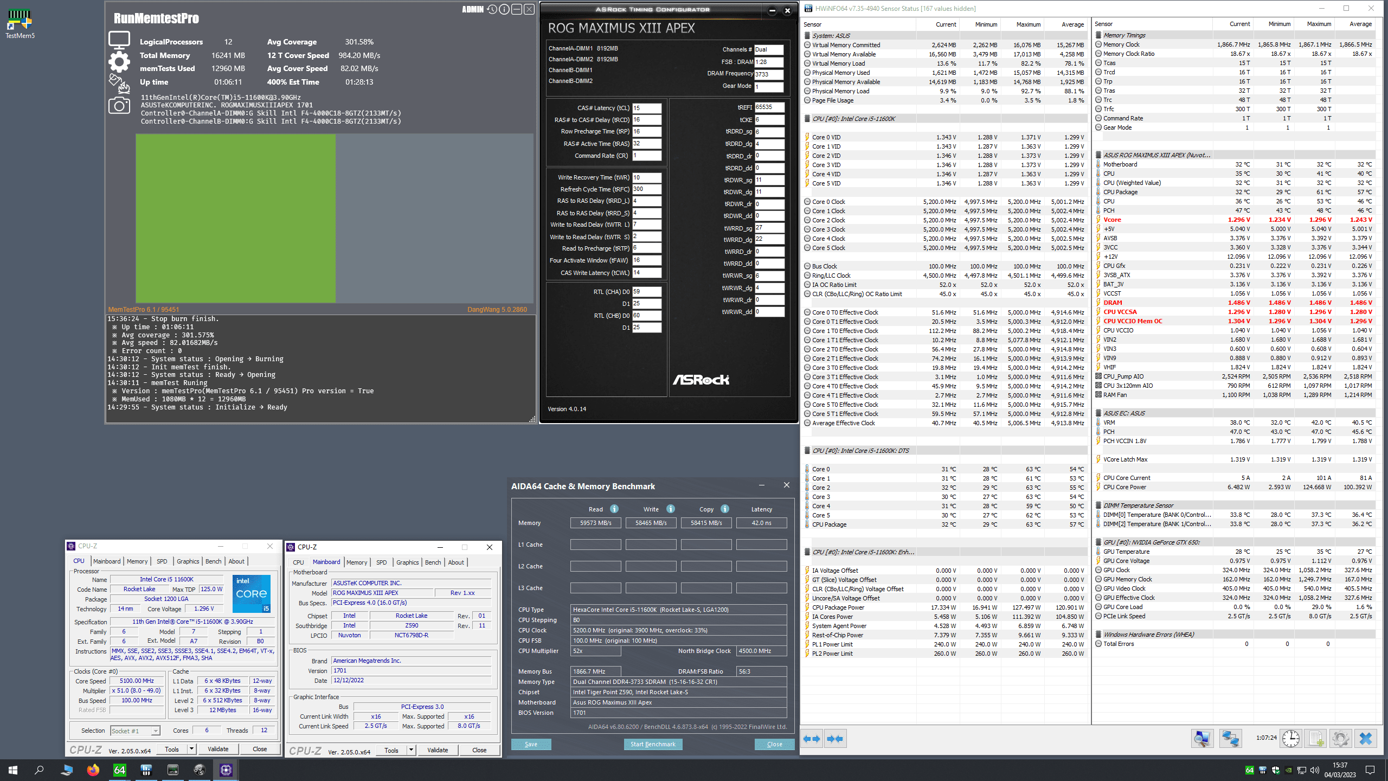Click Validate in left CPU-Z window
Viewport: 1388px width, 781px height.
click(218, 749)
